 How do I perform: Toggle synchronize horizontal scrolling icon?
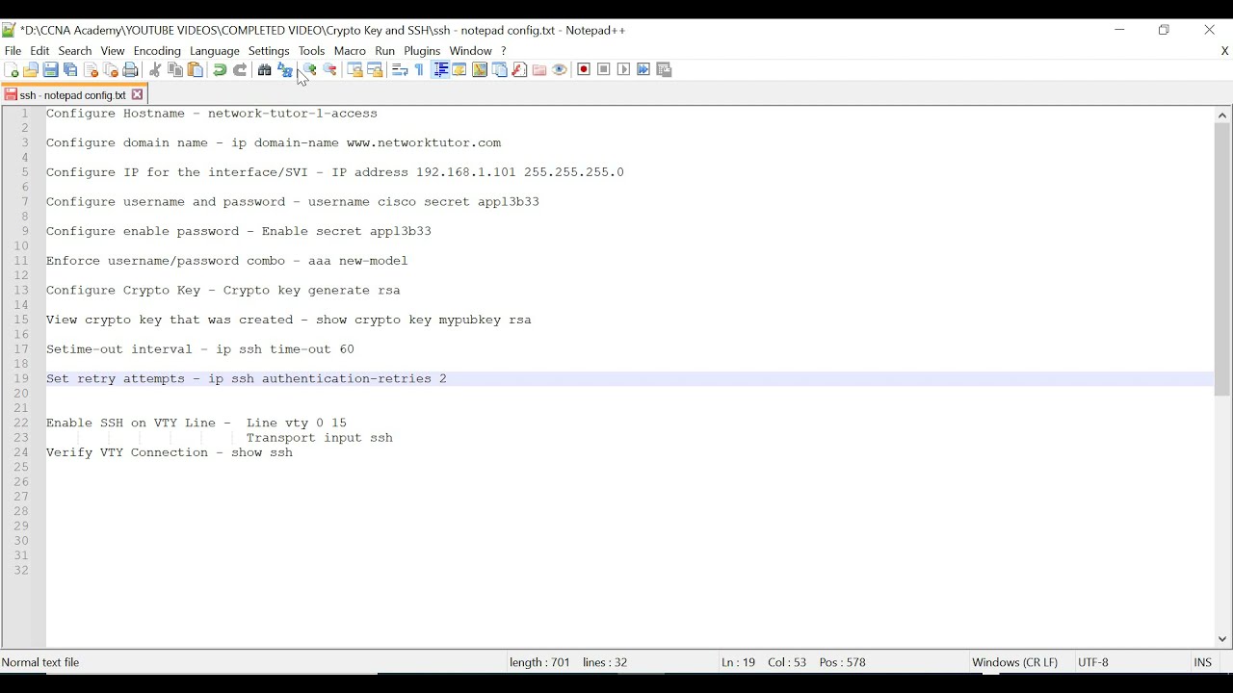[375, 70]
